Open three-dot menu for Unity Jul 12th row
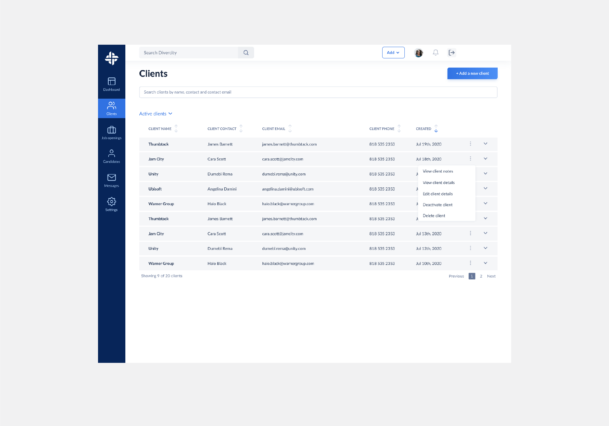609x426 pixels. pyautogui.click(x=470, y=248)
